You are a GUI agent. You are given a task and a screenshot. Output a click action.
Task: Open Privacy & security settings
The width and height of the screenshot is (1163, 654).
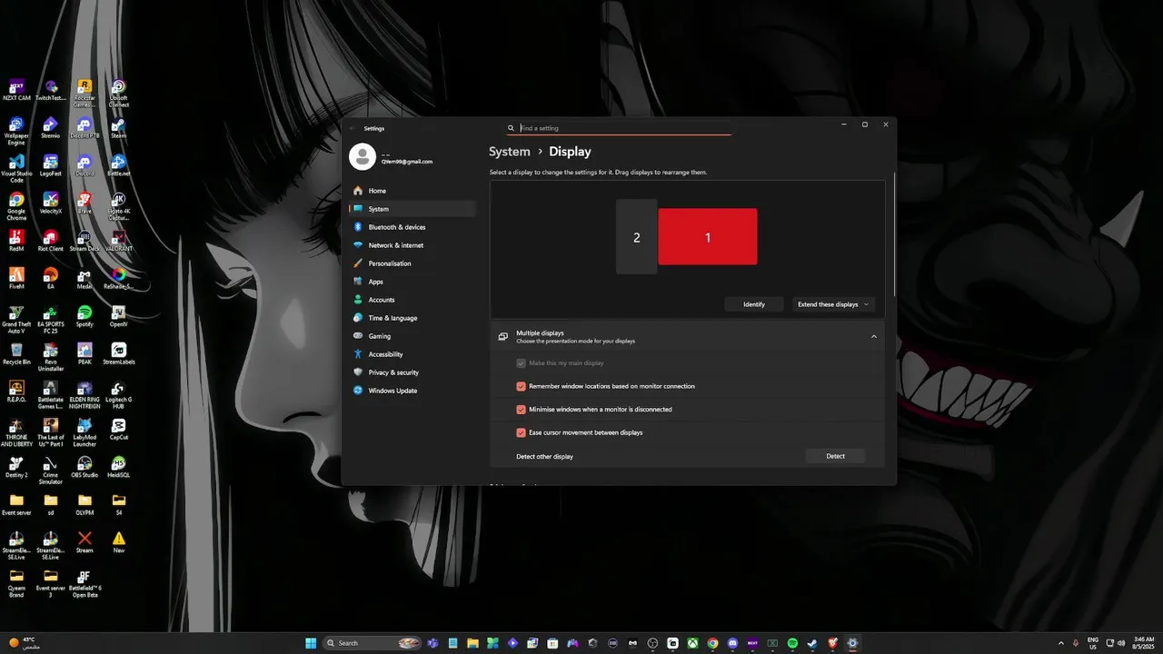coord(412,372)
